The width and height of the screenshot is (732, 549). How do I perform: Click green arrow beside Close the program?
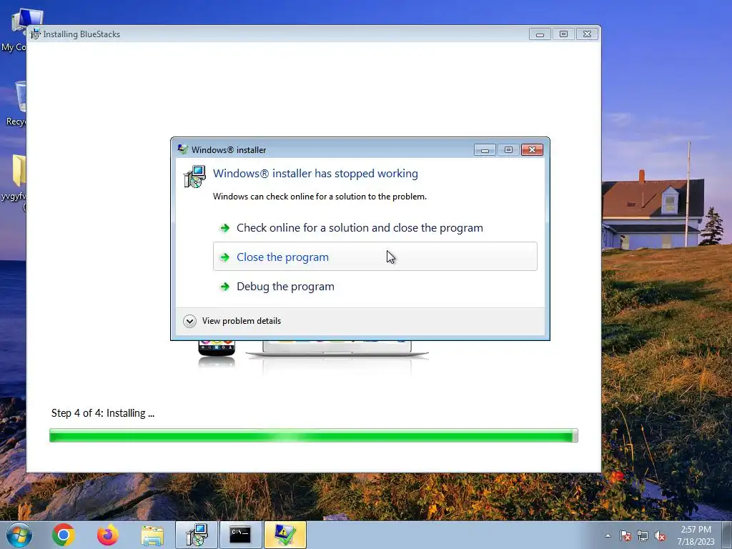pos(224,257)
